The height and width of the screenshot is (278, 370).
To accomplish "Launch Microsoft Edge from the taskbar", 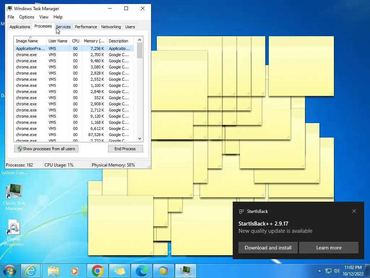I will point(141,271).
